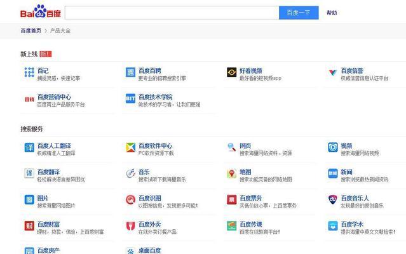Open the 百度房产 title link

48,250
